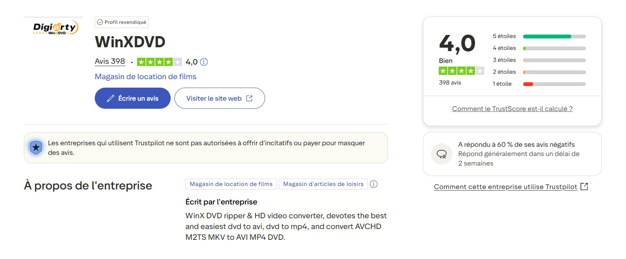This screenshot has width=626, height=259.
Task: Open the Avis 398 reviews link
Action: click(x=110, y=61)
